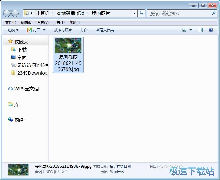Start 放映幻灯片 slideshow
This screenshot has height=180, width=220.
[x=63, y=30]
